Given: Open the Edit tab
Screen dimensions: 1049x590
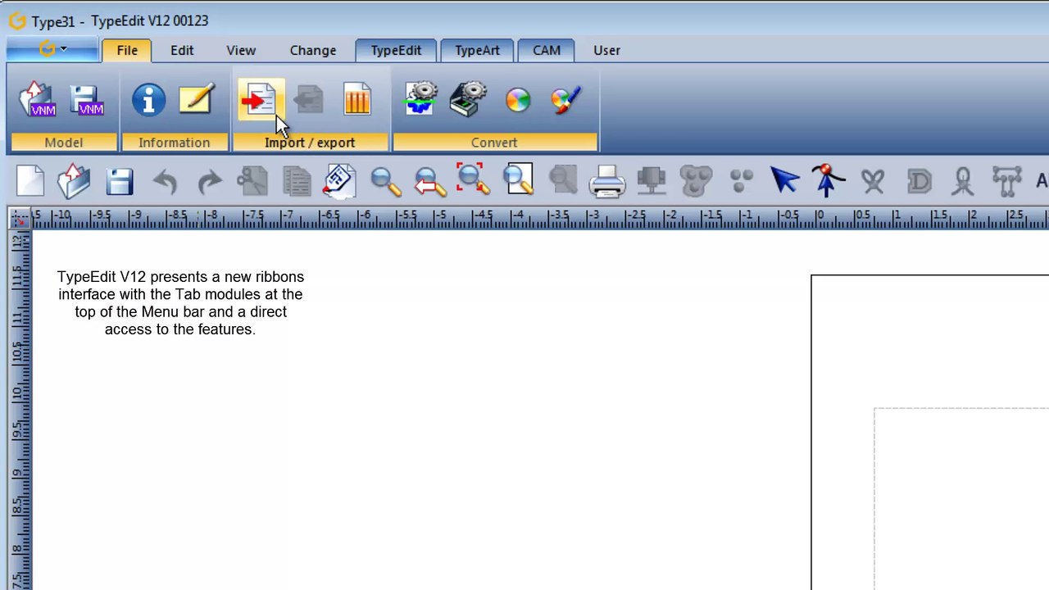Looking at the screenshot, I should coord(182,50).
